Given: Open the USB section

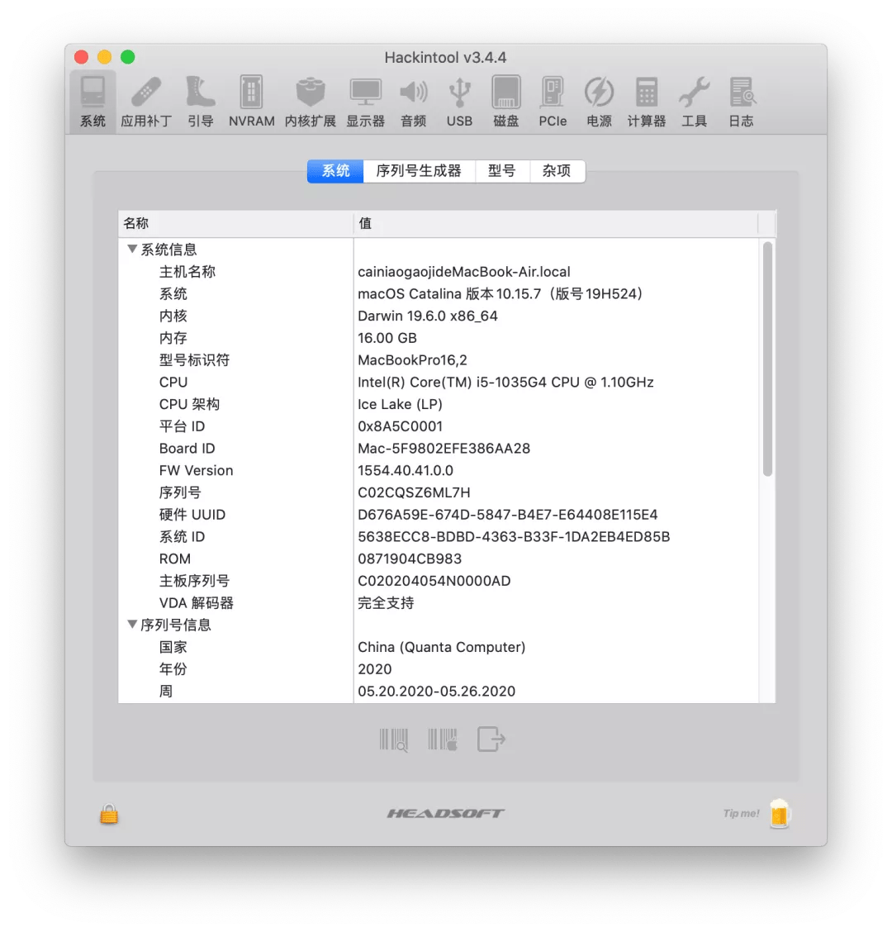Looking at the screenshot, I should [459, 102].
